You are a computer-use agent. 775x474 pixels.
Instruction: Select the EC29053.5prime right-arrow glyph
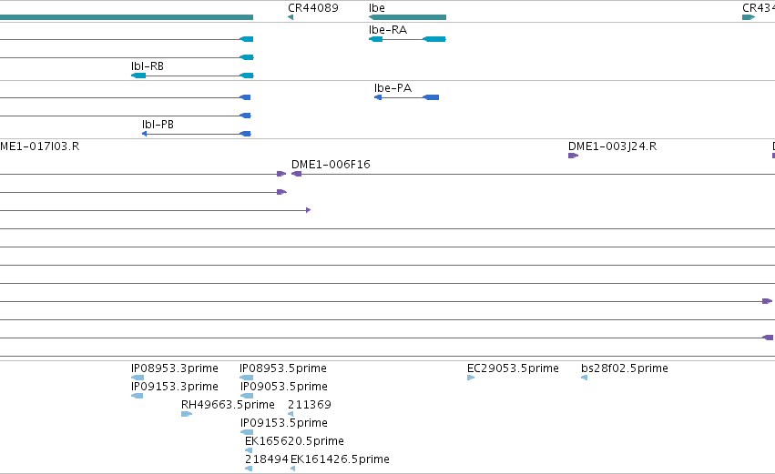coord(471,378)
